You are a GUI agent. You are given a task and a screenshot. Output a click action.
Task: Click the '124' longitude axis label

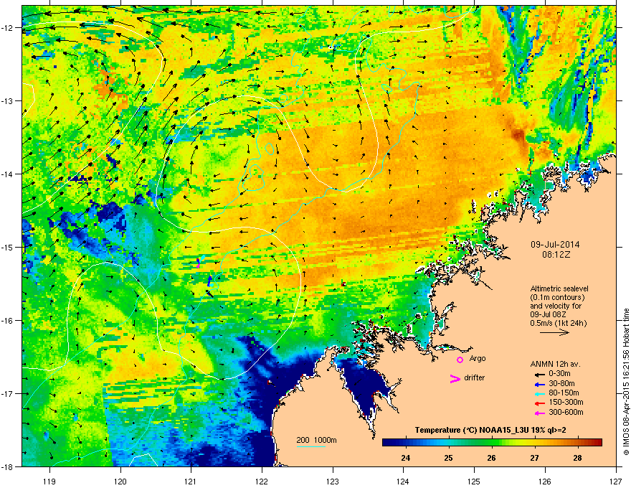403,481
